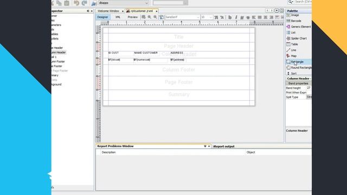Click the align text left icon

coord(254,17)
